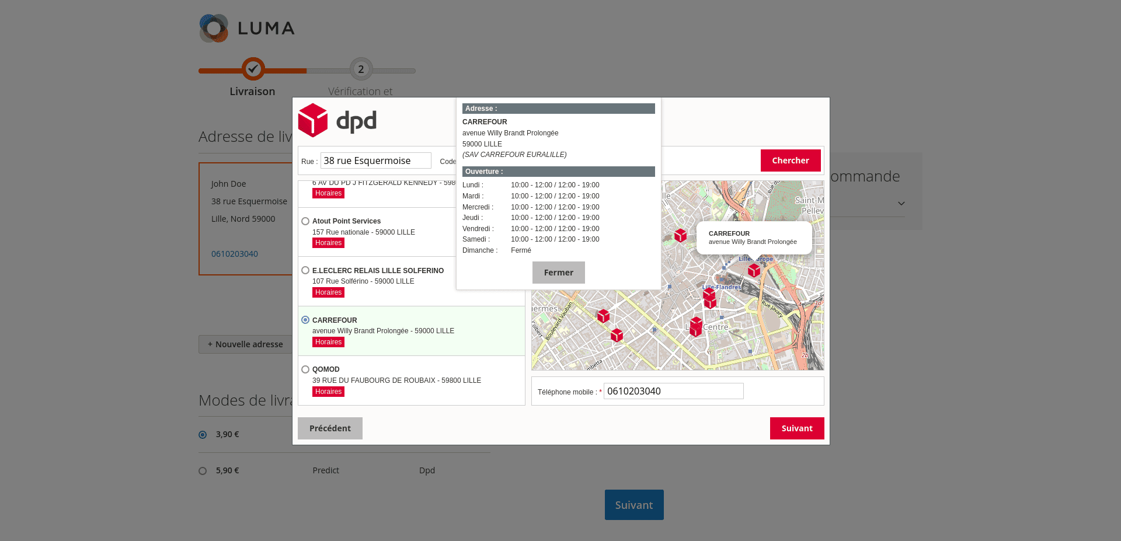This screenshot has width=1121, height=541.
Task: Click the checkmark icon on the Livraison step
Action: click(252, 69)
